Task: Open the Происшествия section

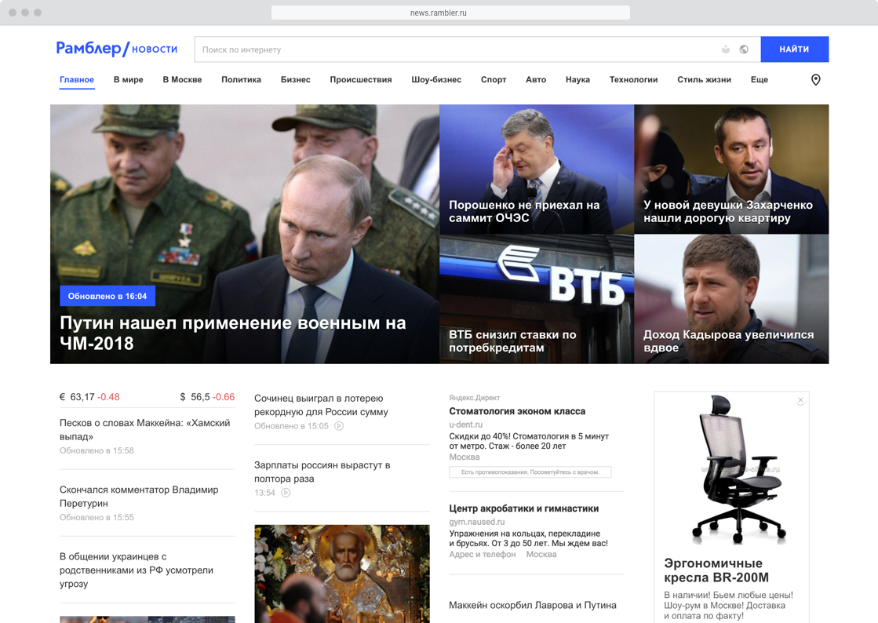Action: (361, 79)
